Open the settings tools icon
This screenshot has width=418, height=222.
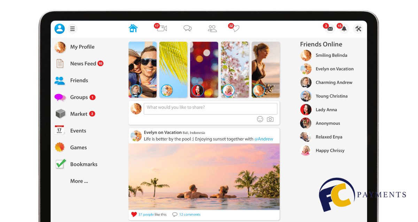pos(358,29)
